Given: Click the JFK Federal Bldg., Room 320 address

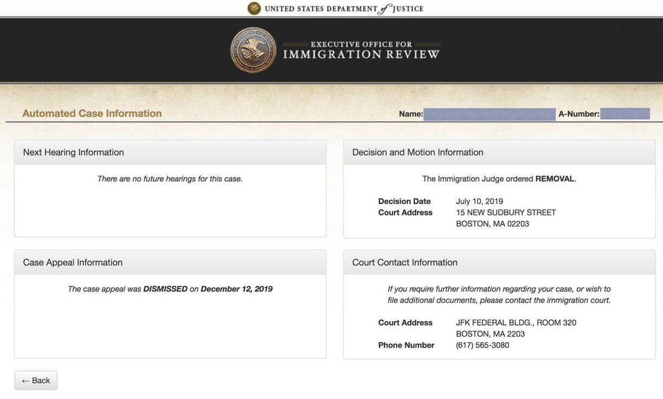Looking at the screenshot, I should tap(516, 323).
